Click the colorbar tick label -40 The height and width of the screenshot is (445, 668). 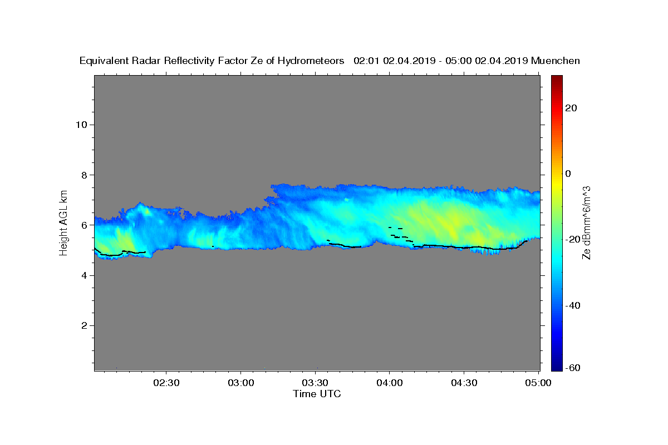coord(573,305)
